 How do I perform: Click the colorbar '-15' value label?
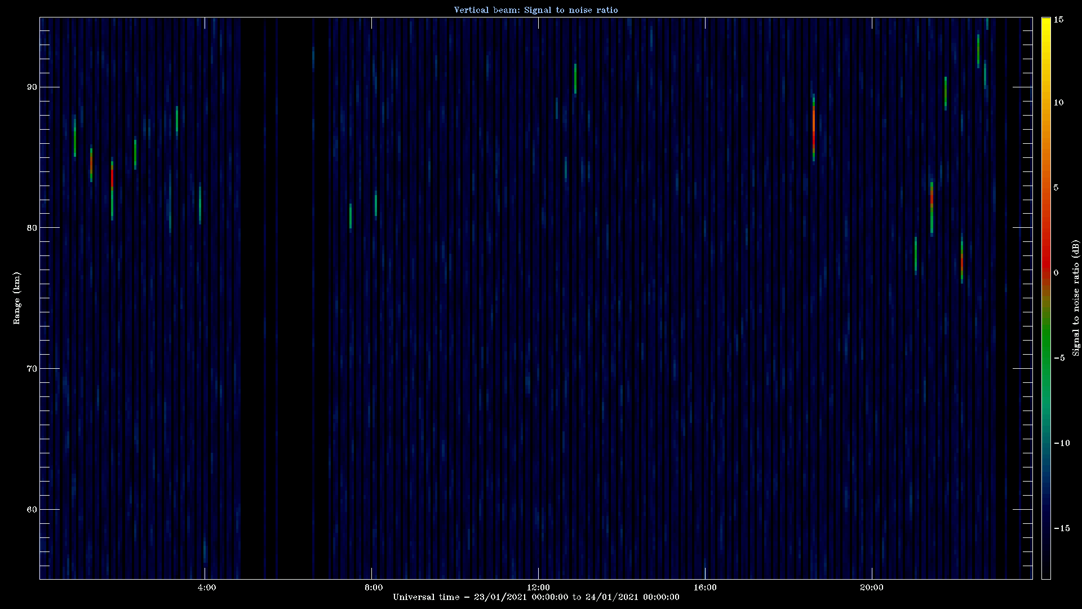[x=1062, y=528]
